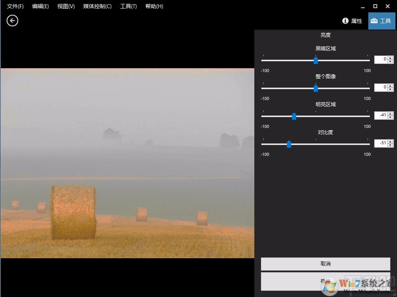
Task: Open the 属性 info panel
Action: 352,21
